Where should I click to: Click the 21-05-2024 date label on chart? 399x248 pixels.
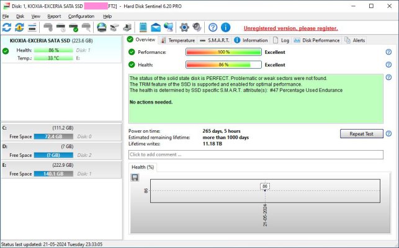pos(265,215)
